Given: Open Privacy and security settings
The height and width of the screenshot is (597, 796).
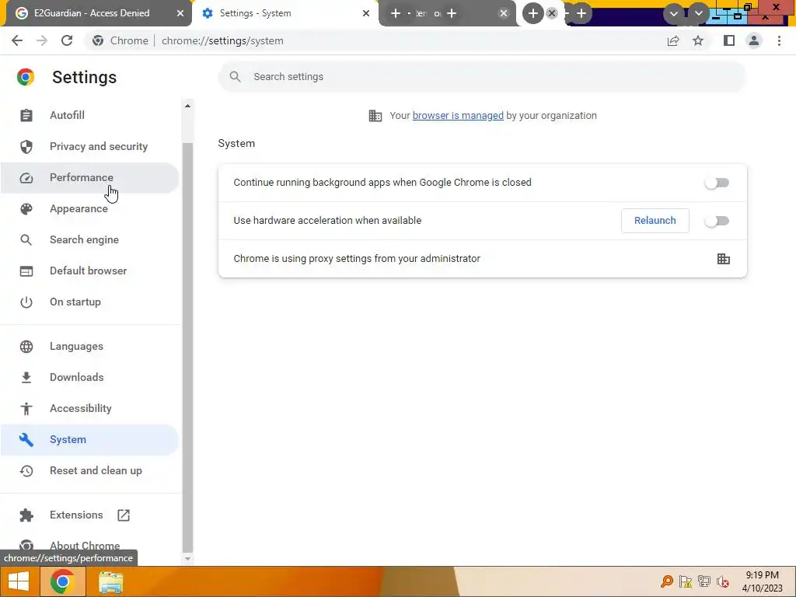Looking at the screenshot, I should pyautogui.click(x=90, y=147).
